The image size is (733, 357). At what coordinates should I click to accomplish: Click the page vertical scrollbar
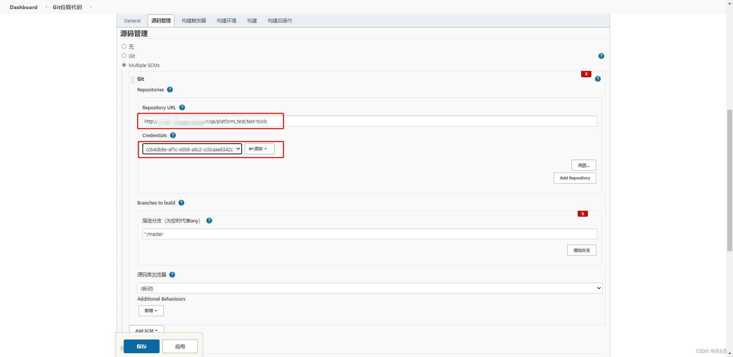click(730, 180)
